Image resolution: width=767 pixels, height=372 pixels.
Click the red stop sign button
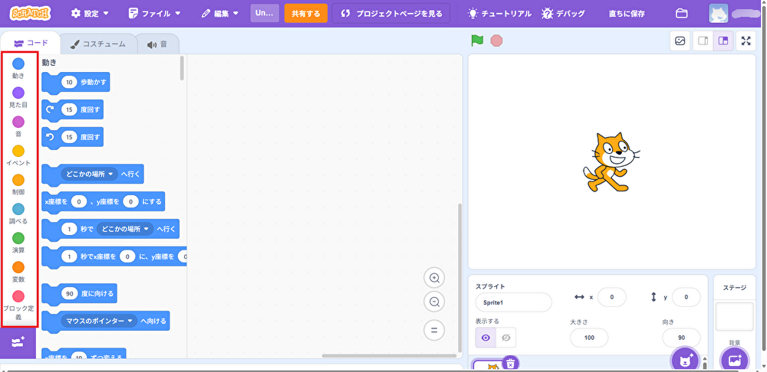496,41
